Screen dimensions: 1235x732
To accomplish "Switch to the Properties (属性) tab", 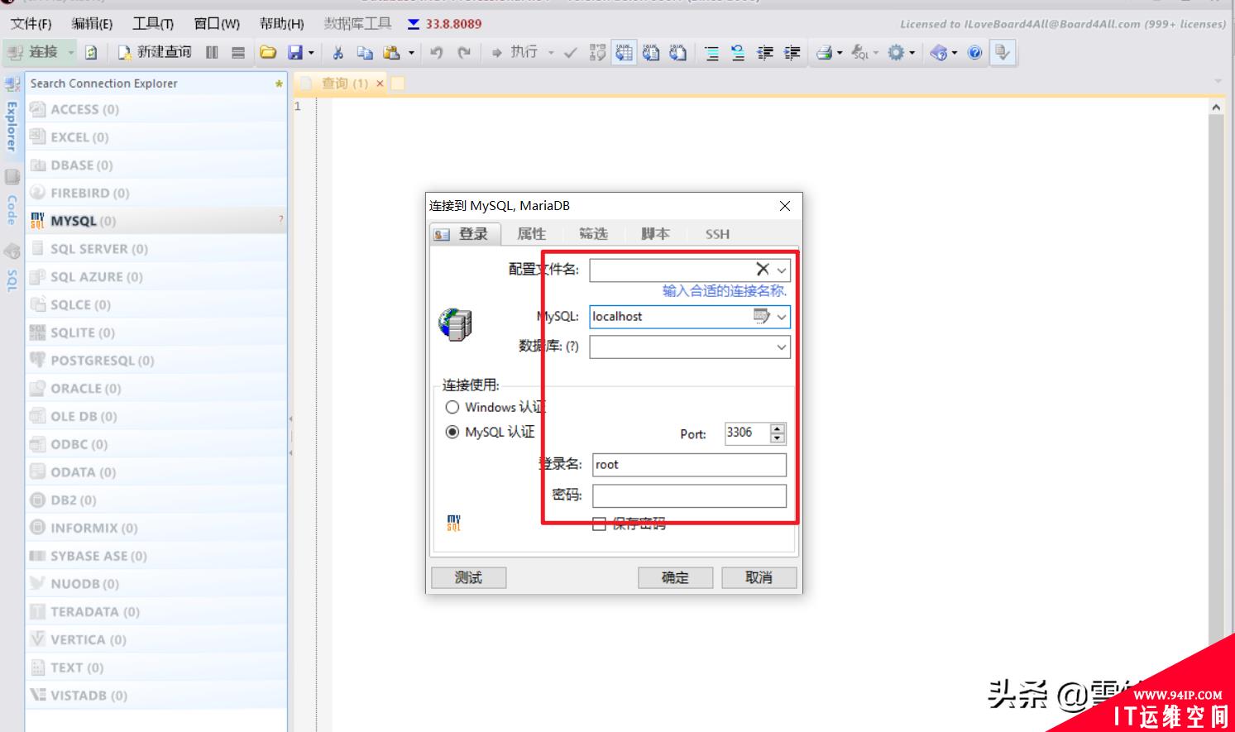I will 531,234.
